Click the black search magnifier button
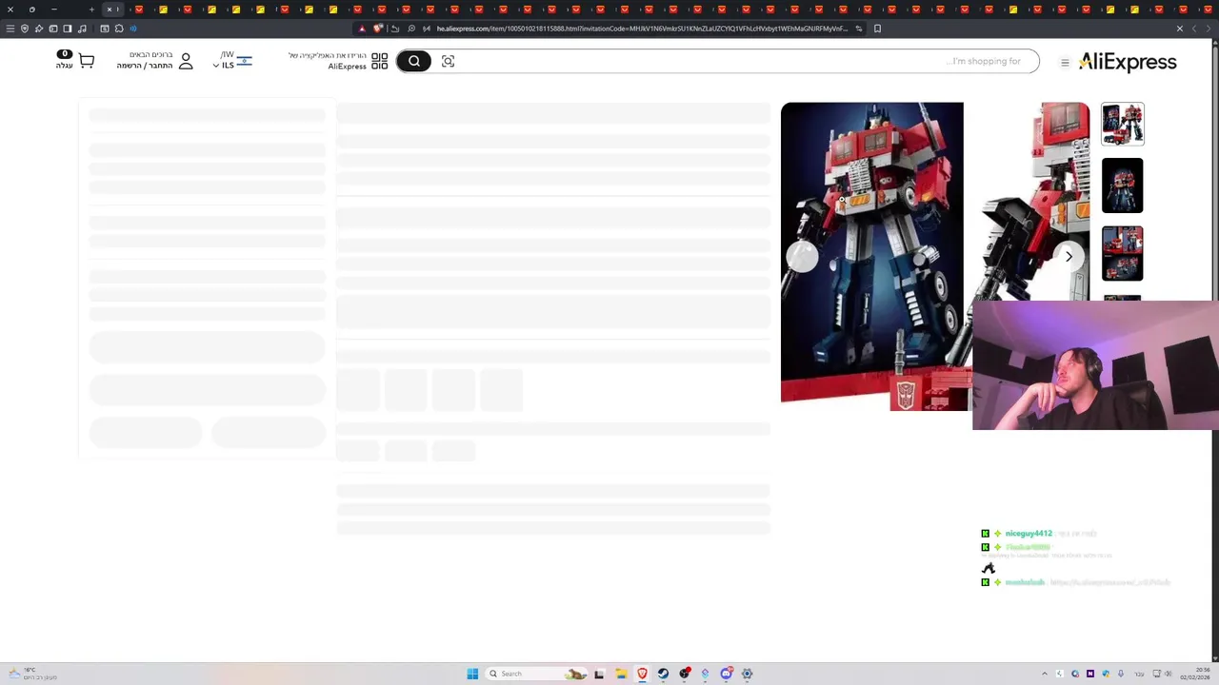This screenshot has height=685, width=1219. pyautogui.click(x=414, y=61)
